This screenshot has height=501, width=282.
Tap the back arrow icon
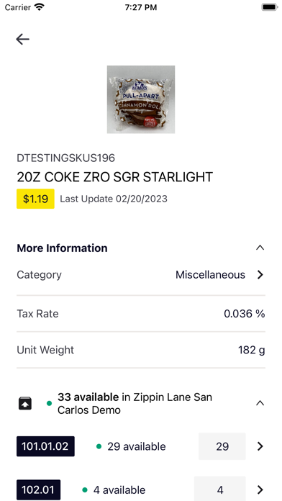(23, 40)
